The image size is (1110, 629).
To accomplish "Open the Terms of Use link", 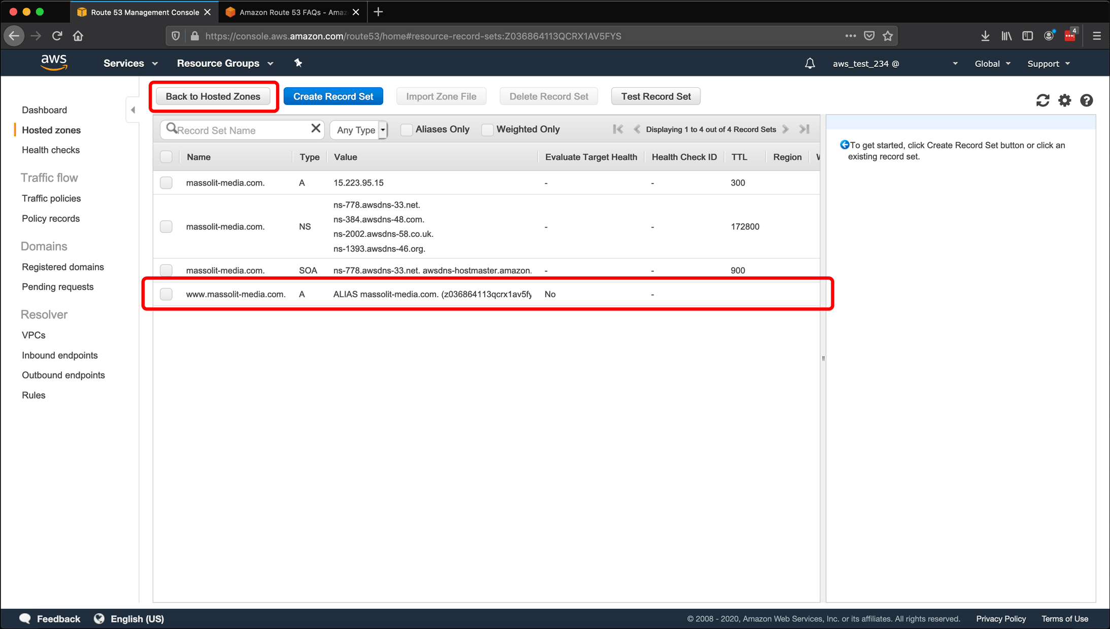I will click(x=1065, y=618).
